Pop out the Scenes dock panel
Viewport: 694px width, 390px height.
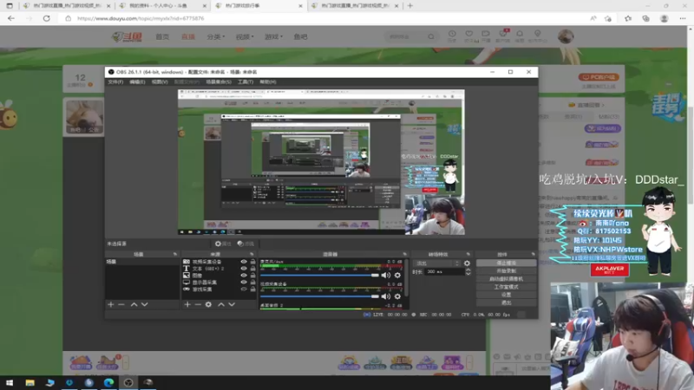pos(175,254)
